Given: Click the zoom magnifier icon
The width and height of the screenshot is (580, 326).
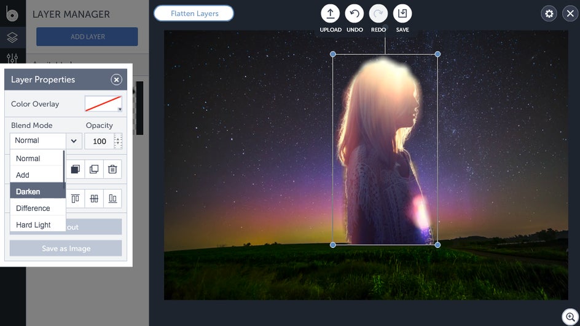Looking at the screenshot, I should (570, 317).
